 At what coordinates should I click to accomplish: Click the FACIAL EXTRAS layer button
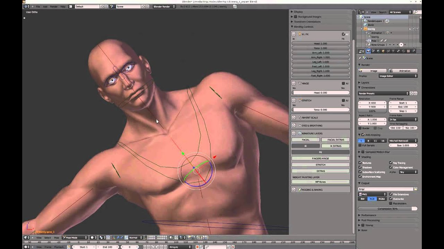click(335, 140)
